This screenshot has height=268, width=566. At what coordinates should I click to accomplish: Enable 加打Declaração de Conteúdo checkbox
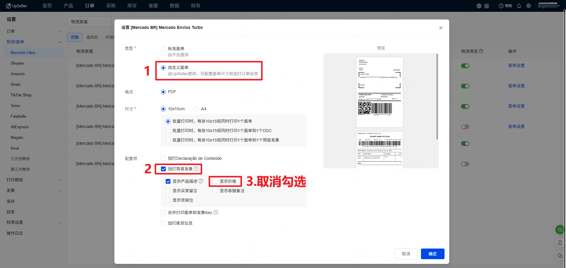(163, 158)
